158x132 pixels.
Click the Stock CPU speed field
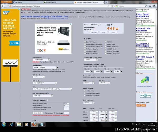point(66,103)
